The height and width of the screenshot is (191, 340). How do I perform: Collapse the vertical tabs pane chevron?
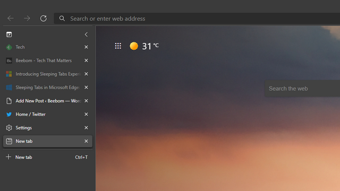point(86,34)
